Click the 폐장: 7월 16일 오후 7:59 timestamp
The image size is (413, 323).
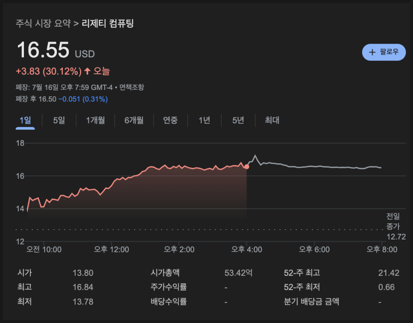pos(64,87)
